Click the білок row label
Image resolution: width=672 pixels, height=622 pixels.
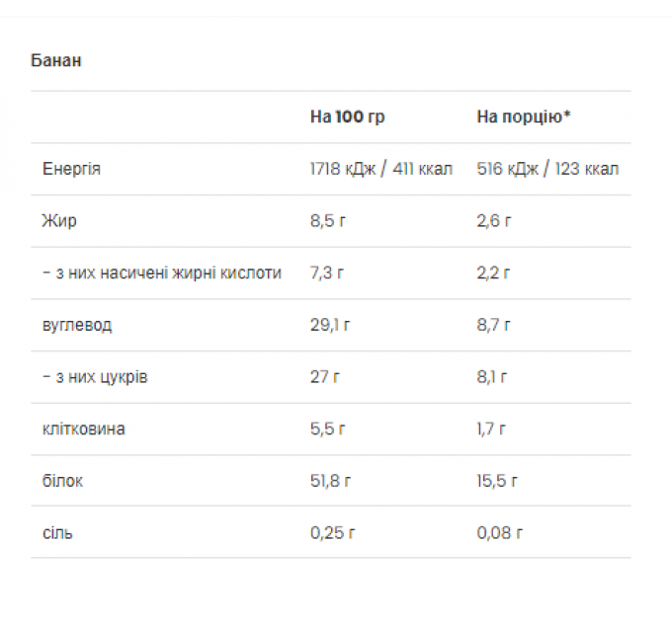62,481
